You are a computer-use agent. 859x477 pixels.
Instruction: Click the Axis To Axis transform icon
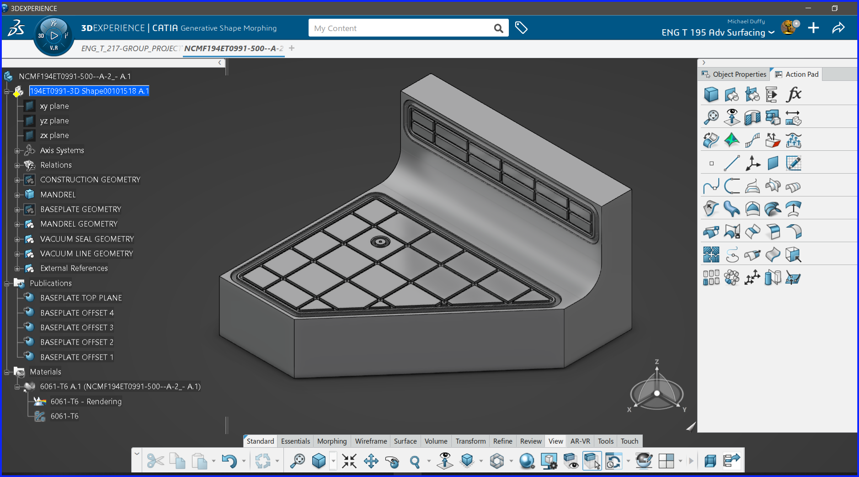pyautogui.click(x=752, y=277)
